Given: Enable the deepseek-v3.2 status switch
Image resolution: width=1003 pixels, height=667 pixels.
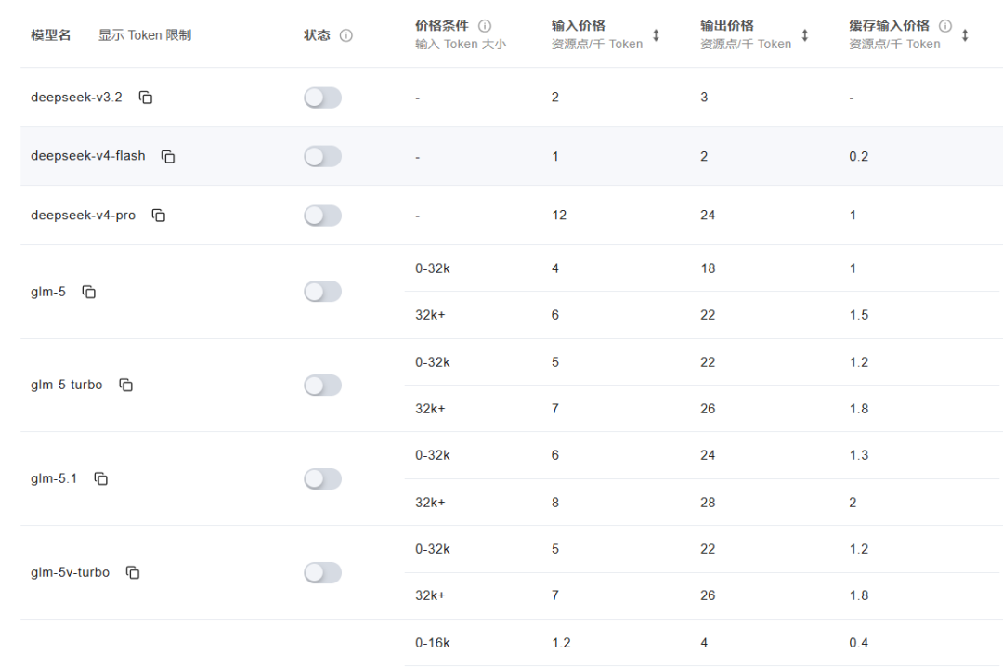Looking at the screenshot, I should 323,98.
